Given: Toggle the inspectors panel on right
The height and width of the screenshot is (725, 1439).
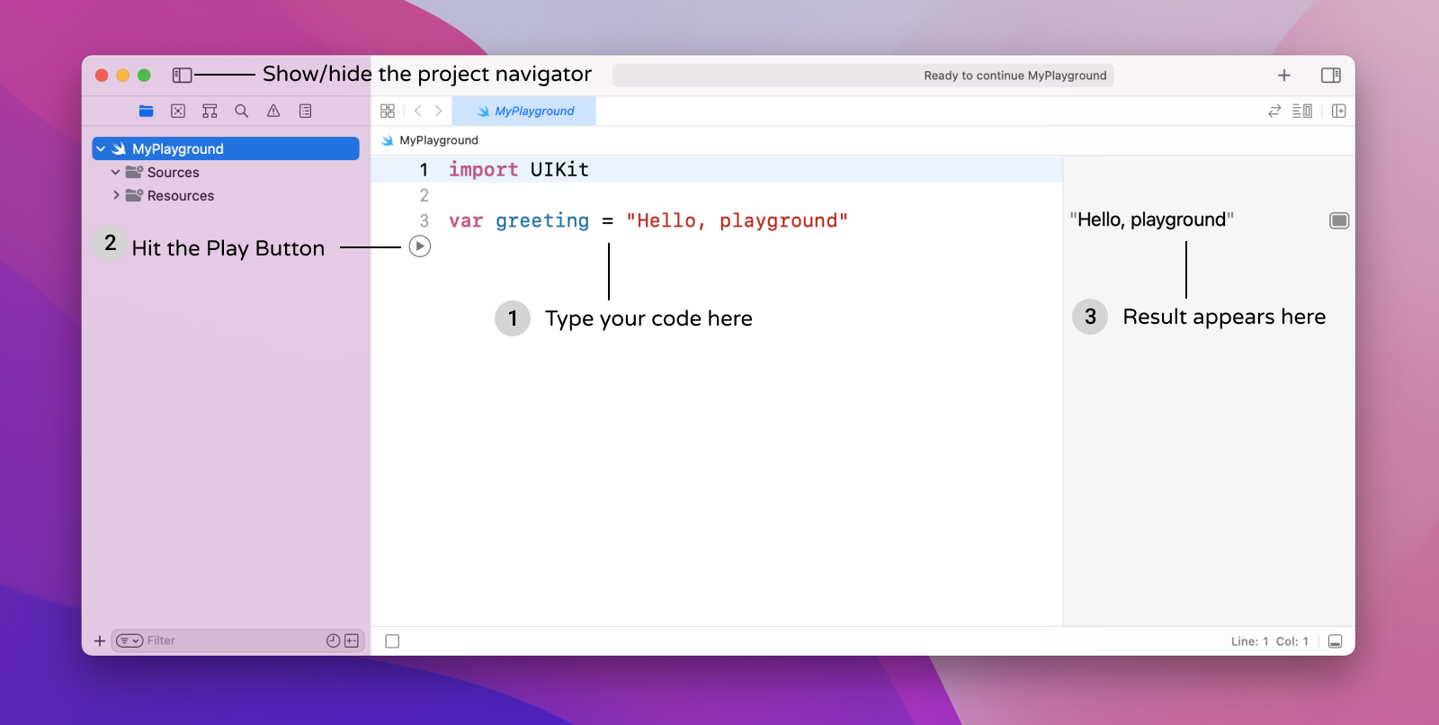Looking at the screenshot, I should click(1331, 76).
